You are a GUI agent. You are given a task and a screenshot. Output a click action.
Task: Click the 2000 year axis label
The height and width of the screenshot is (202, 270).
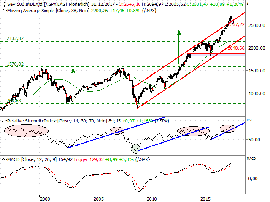[45, 199]
